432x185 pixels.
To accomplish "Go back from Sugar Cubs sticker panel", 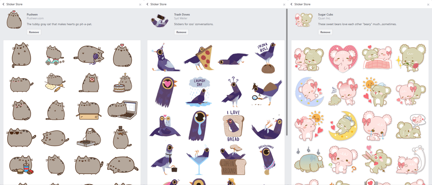I will click(x=292, y=4).
